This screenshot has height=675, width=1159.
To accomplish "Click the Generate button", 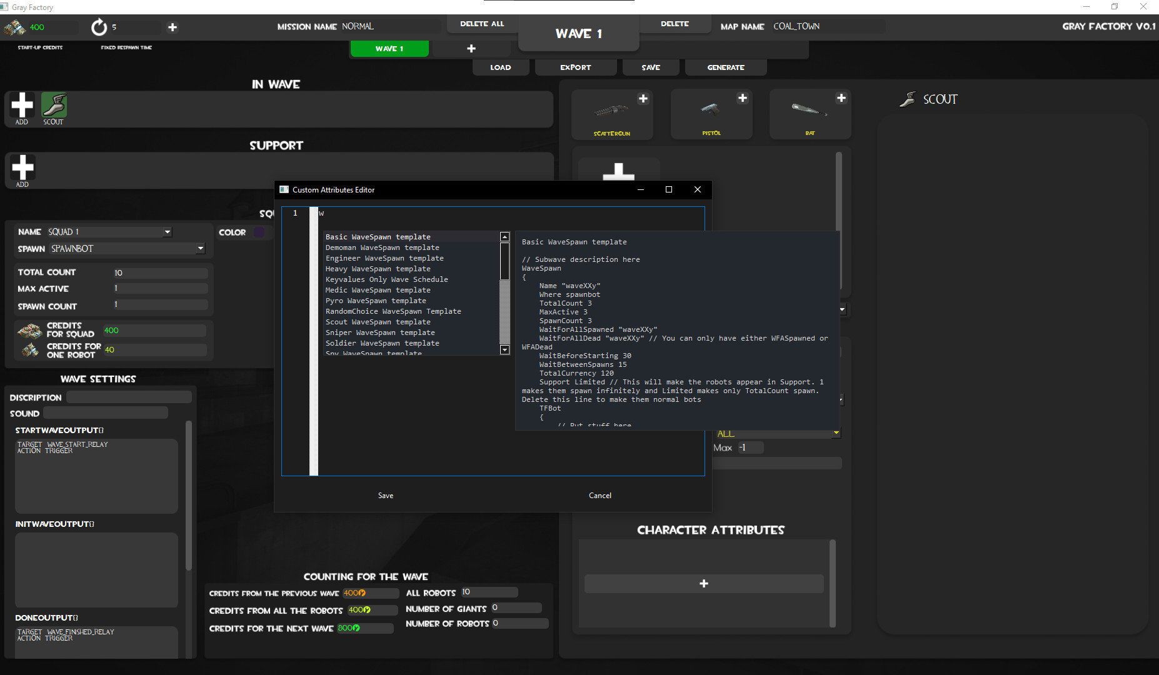I will 725,67.
